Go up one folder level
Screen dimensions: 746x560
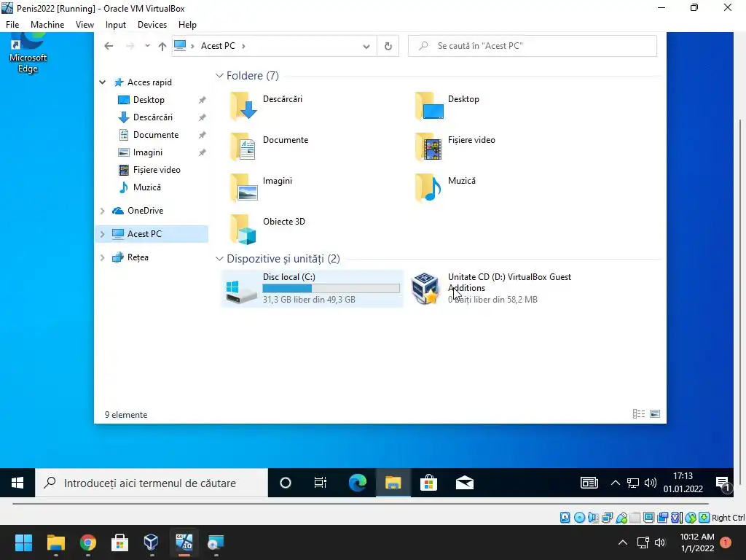(162, 46)
